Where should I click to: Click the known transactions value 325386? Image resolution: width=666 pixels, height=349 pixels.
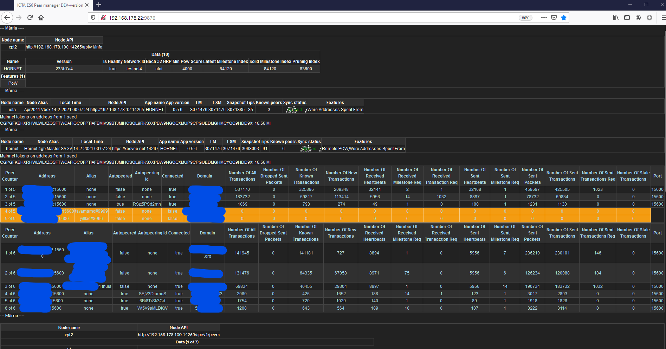306,189
